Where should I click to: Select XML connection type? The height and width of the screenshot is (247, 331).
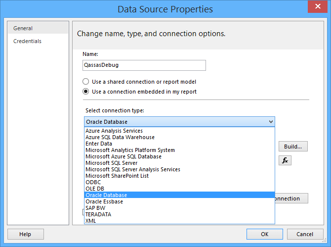[180, 221]
